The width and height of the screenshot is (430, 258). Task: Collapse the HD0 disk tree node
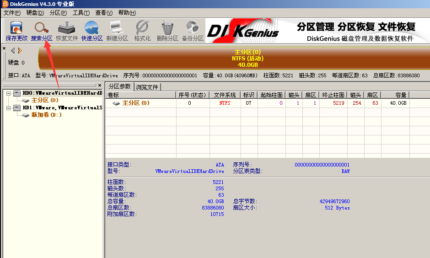click(9, 93)
